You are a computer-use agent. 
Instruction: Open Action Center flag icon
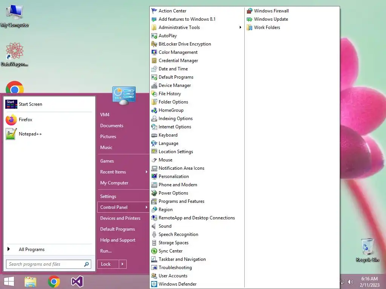(154, 11)
